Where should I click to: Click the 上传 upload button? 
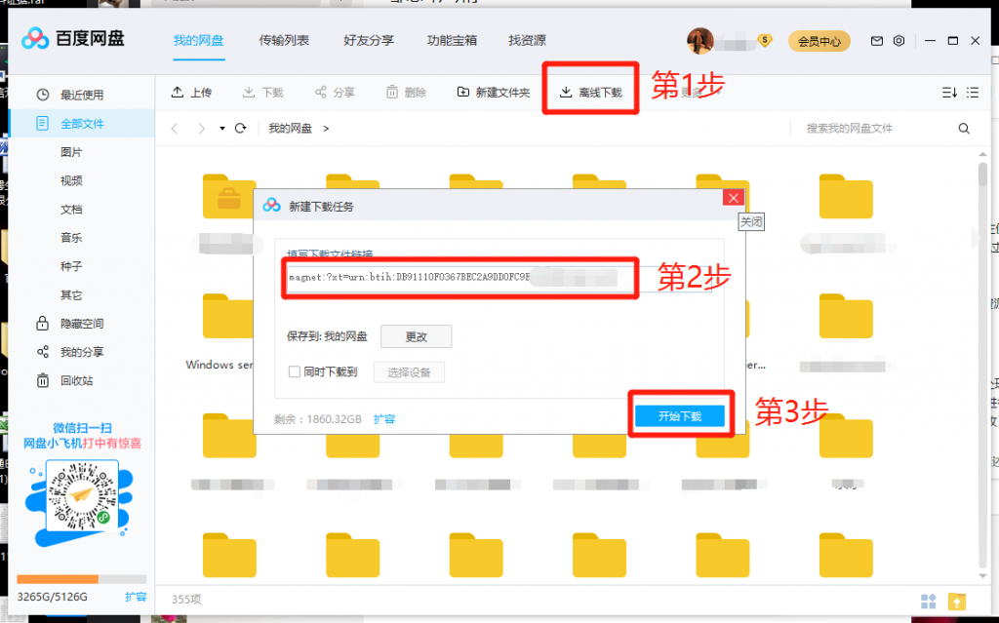(191, 93)
